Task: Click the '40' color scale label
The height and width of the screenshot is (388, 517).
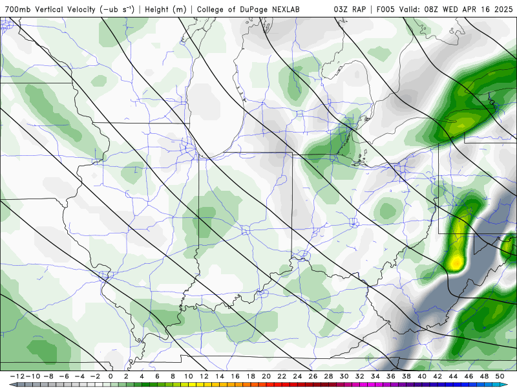Action: 422,376
